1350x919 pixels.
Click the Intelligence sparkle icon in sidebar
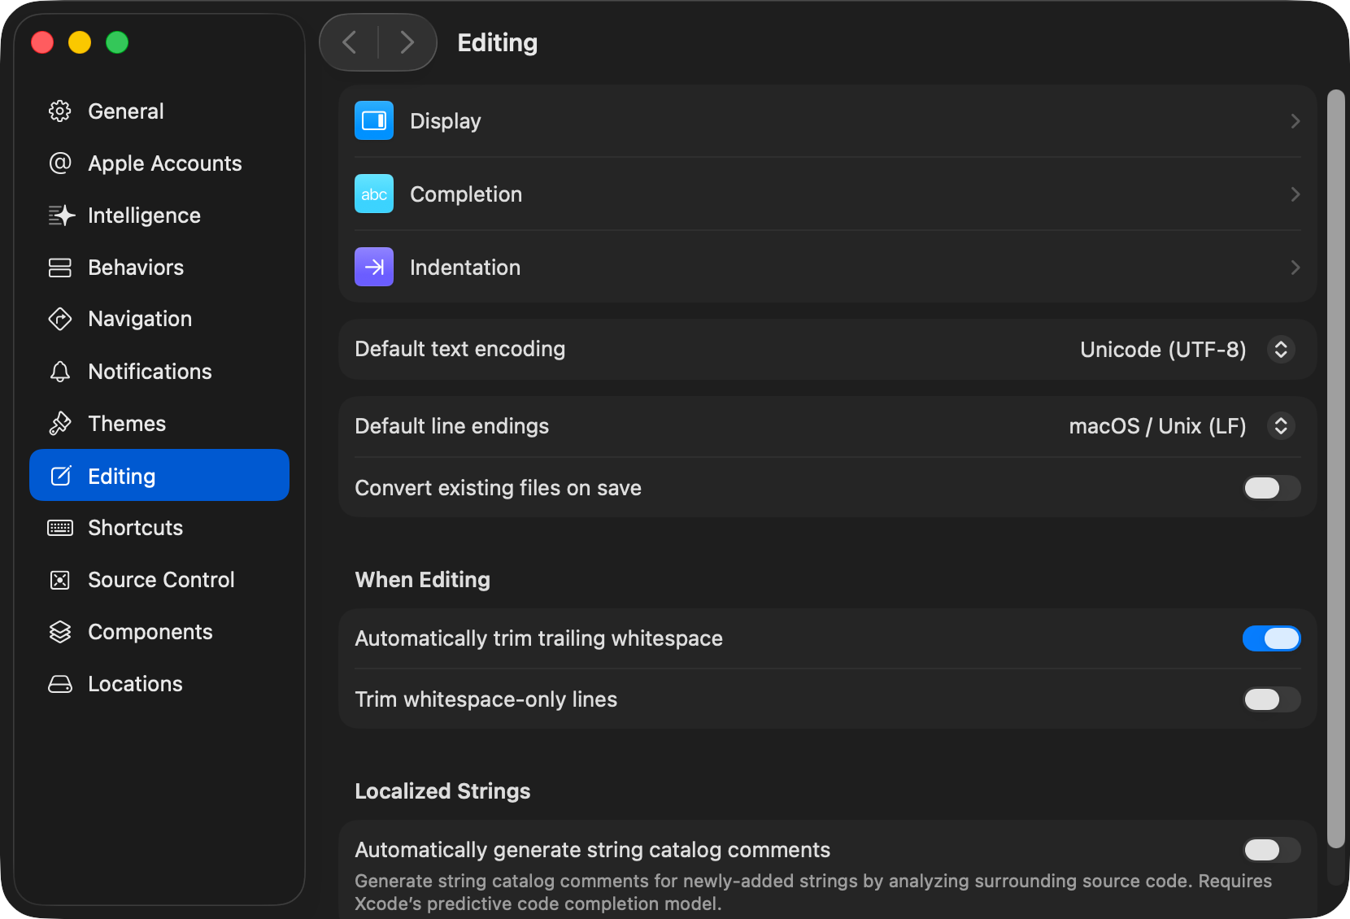pos(61,216)
